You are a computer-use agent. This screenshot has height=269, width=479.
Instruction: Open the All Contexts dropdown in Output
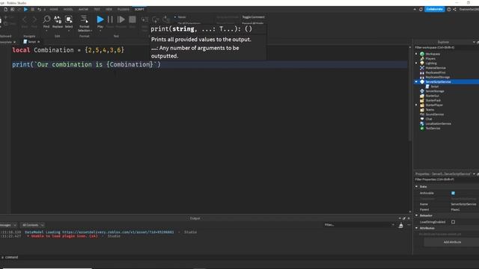33,225
